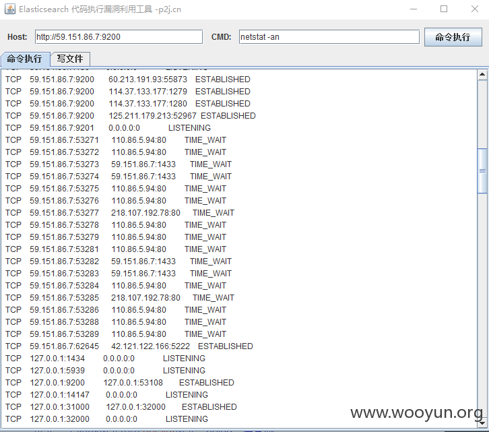Click the text 59.151.86.7:9201
The image size is (489, 432).
click(x=62, y=128)
